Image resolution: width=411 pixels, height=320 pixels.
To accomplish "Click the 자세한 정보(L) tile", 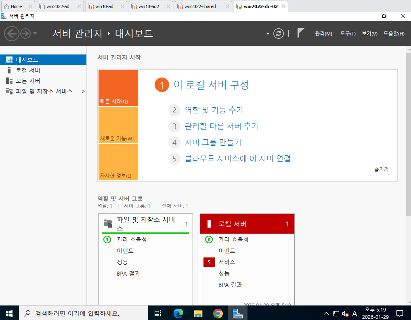I will point(118,162).
